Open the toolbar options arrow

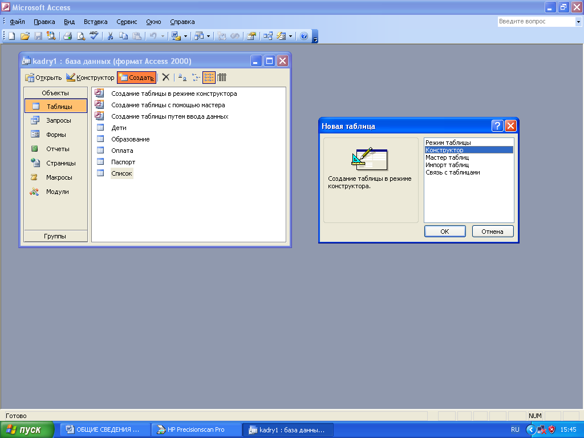[315, 36]
